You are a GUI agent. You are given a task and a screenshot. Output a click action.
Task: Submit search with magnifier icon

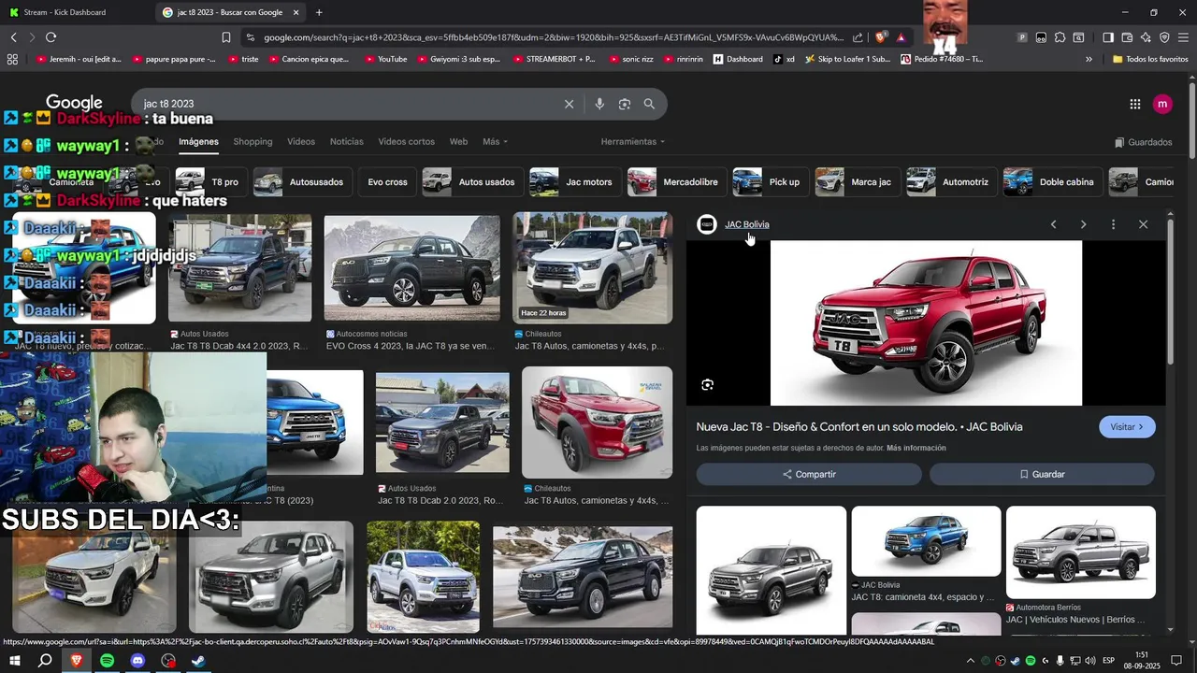(649, 104)
